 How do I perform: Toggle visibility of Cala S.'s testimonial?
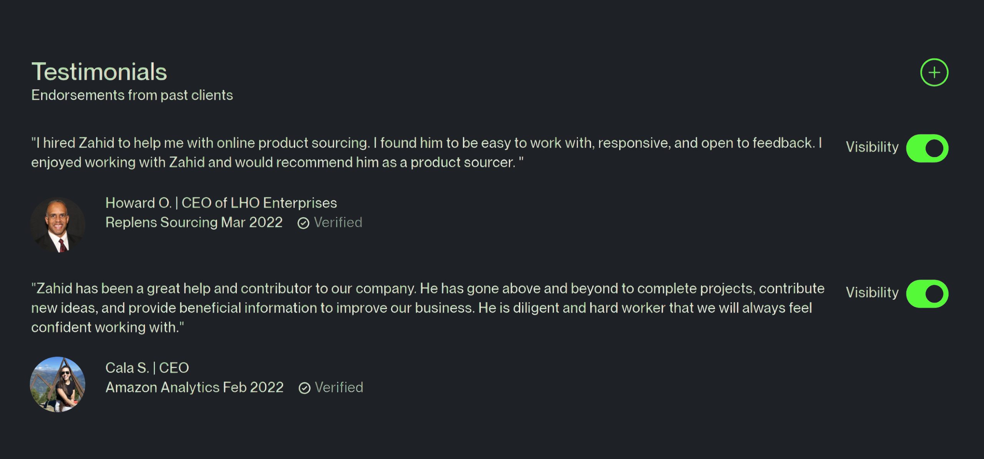[927, 294]
